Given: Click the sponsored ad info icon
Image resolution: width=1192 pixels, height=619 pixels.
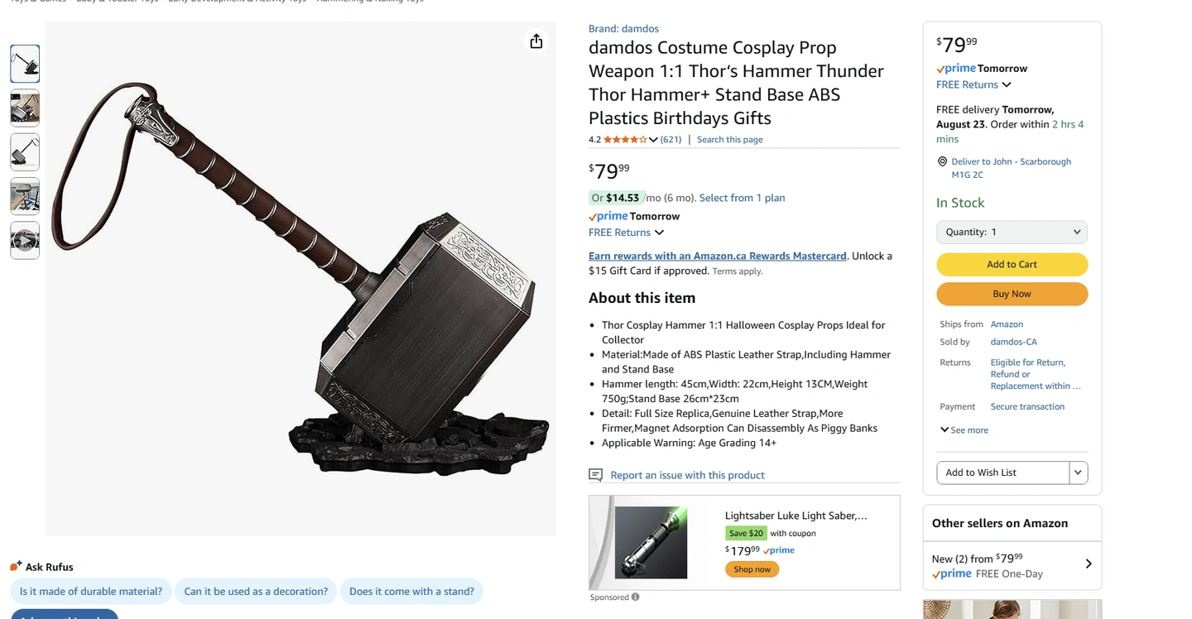Looking at the screenshot, I should (636, 597).
